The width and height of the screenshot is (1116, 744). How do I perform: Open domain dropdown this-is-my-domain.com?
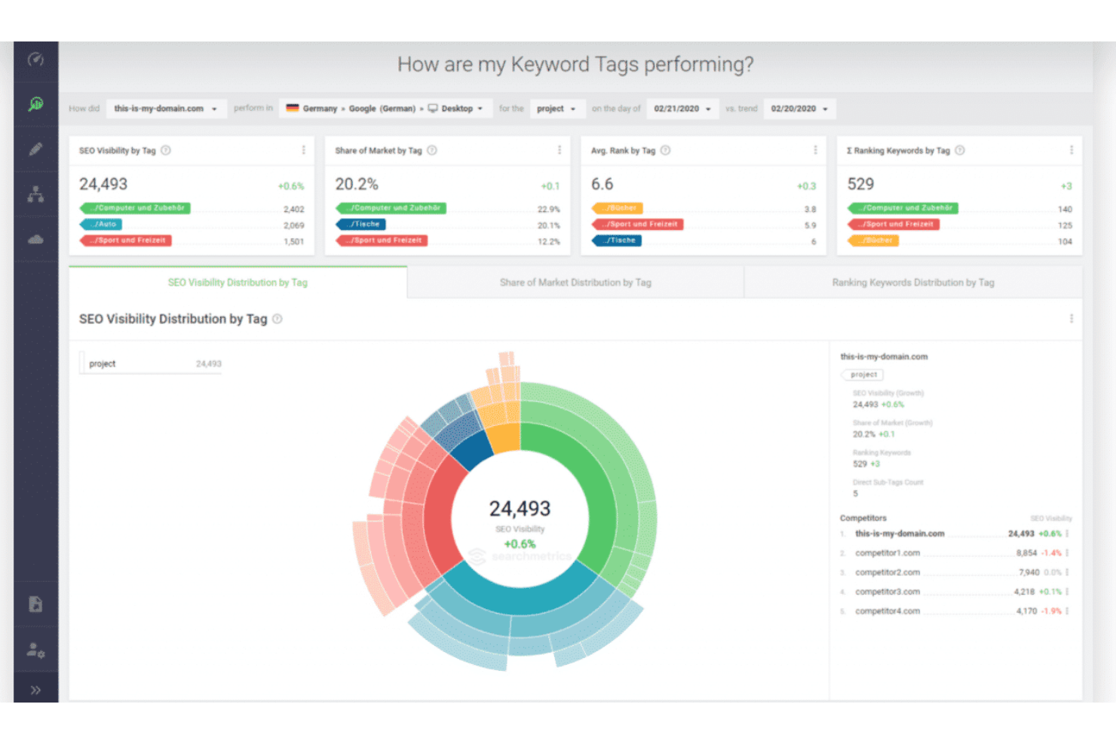(166, 109)
